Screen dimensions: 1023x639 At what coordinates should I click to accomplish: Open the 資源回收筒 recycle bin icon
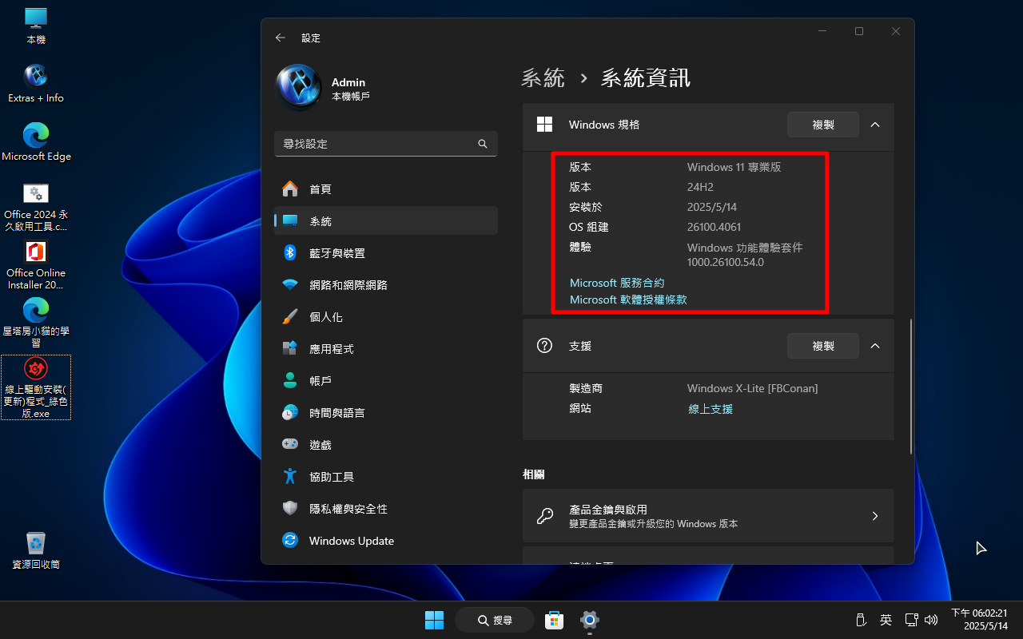coord(36,550)
